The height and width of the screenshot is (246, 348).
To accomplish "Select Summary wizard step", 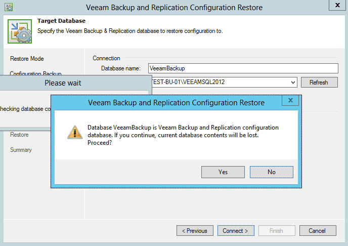I will coord(21,150).
